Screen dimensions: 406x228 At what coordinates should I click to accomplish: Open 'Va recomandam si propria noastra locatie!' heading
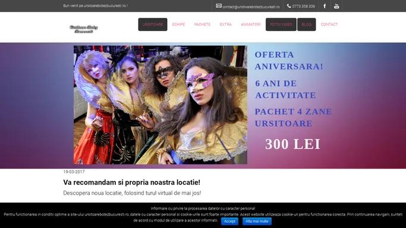131,182
